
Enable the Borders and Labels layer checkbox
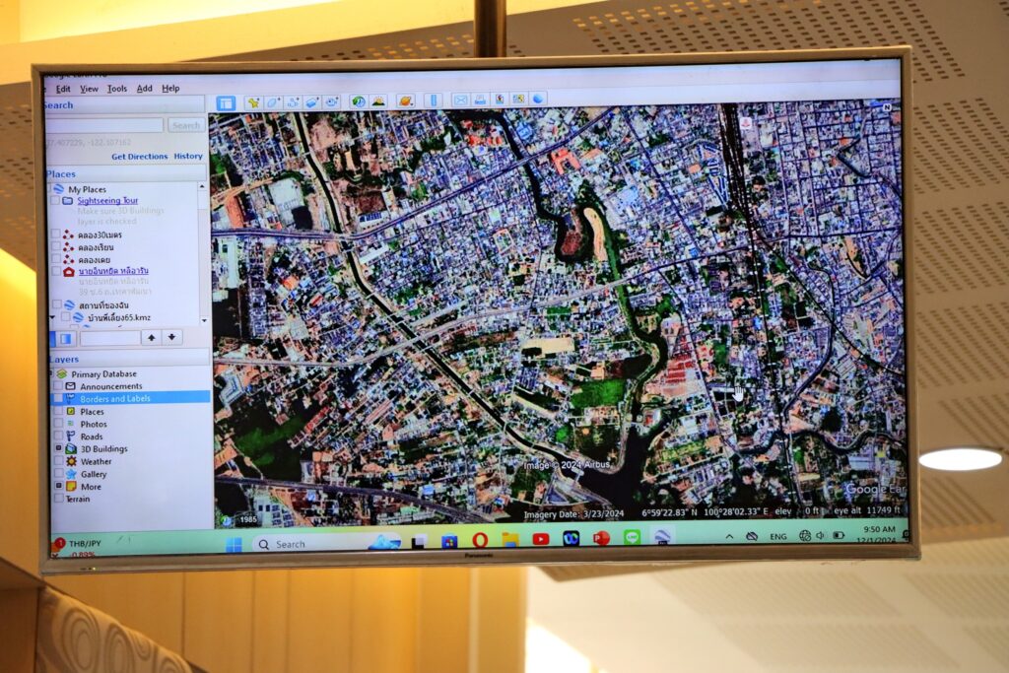tap(58, 399)
